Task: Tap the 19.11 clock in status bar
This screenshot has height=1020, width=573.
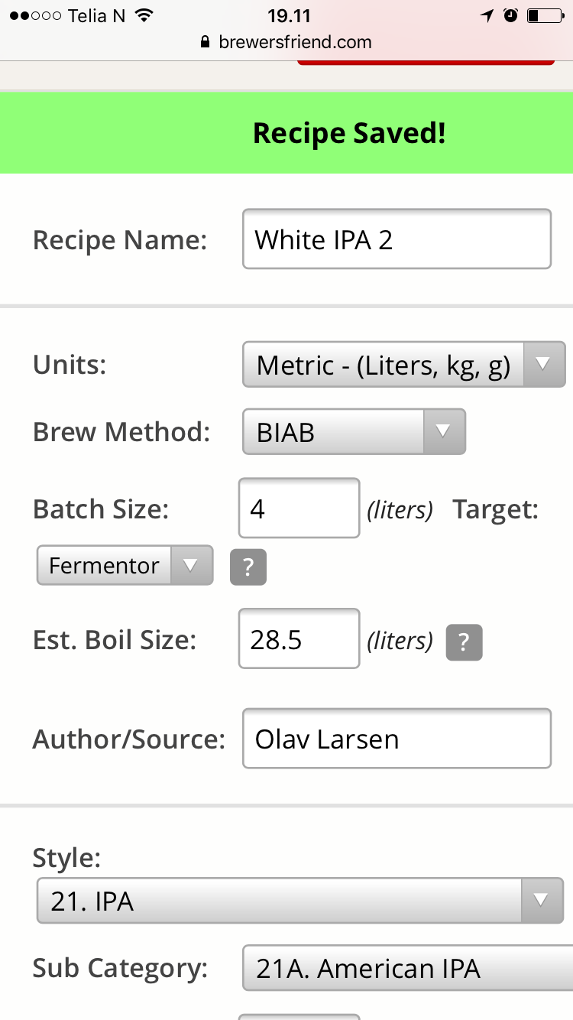Action: 287,15
